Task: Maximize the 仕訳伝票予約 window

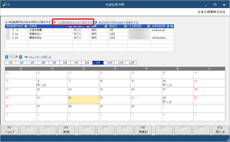Action: [215, 5]
